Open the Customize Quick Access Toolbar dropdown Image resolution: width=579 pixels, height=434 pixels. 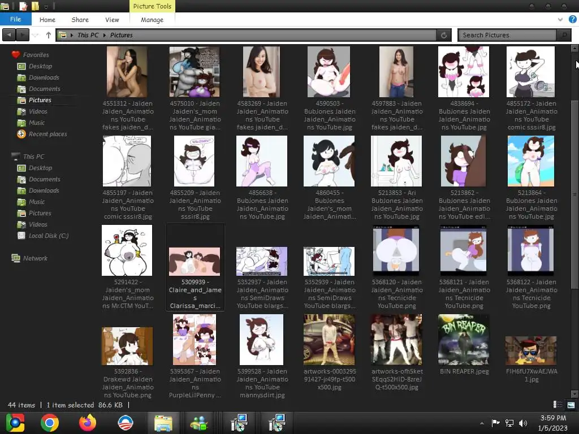tap(46, 7)
